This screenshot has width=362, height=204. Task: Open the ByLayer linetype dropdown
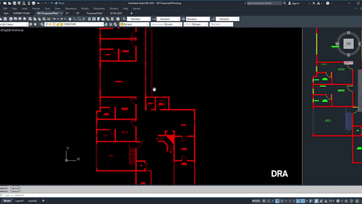click(166, 25)
